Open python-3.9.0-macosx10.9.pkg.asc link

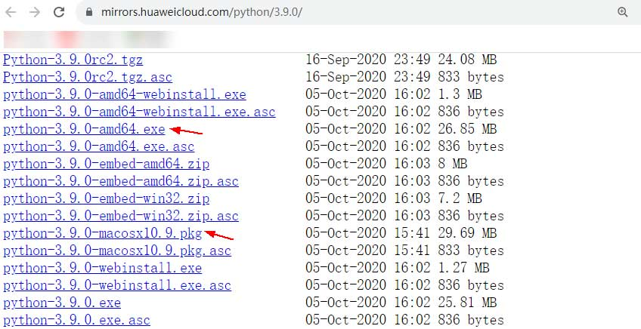pyautogui.click(x=117, y=251)
